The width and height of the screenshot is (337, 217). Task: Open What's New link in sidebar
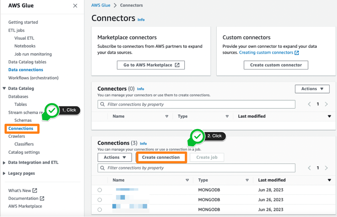tap(20, 191)
